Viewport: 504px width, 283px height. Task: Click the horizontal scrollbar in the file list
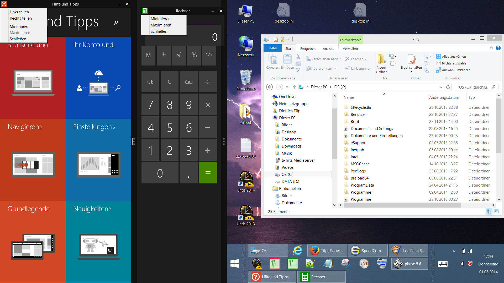click(x=402, y=205)
